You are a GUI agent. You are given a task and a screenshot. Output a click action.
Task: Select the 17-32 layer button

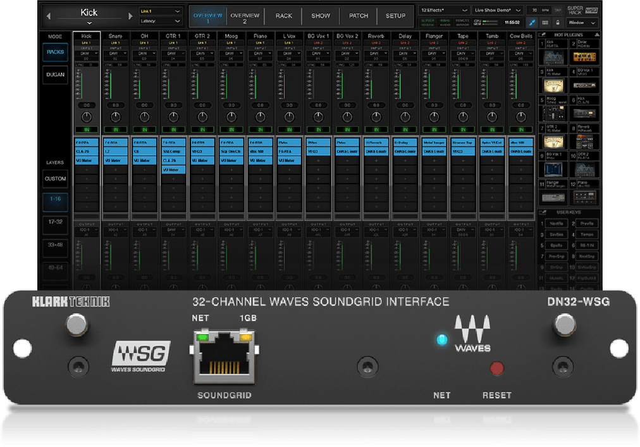tap(55, 222)
